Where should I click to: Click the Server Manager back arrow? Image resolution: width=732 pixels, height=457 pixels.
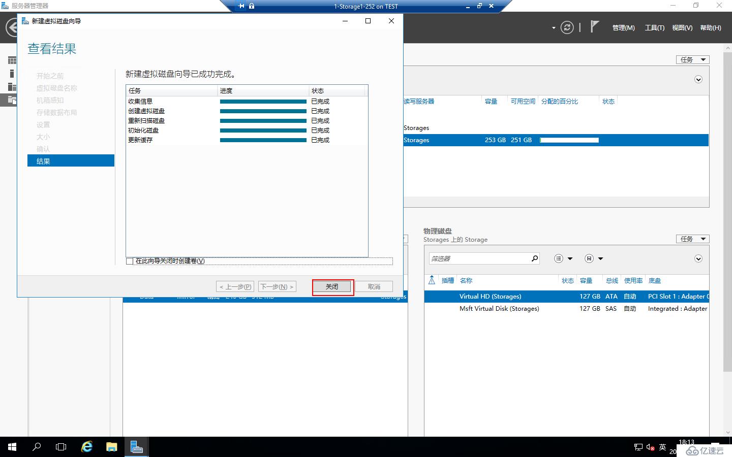11,27
